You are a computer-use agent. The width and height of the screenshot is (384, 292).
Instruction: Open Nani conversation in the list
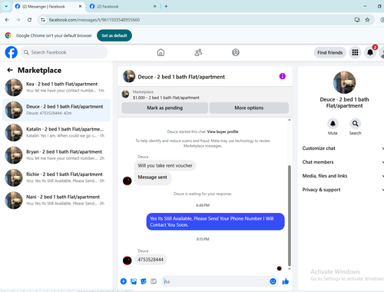(x=56, y=200)
